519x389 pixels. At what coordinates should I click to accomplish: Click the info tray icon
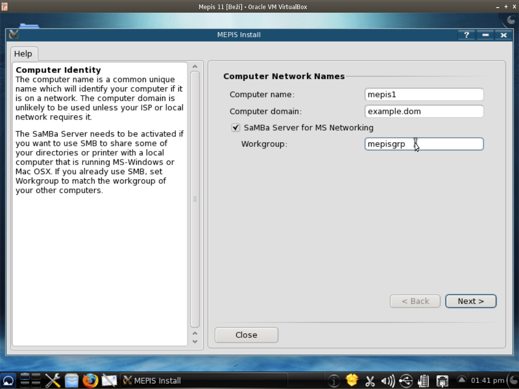[334, 381]
